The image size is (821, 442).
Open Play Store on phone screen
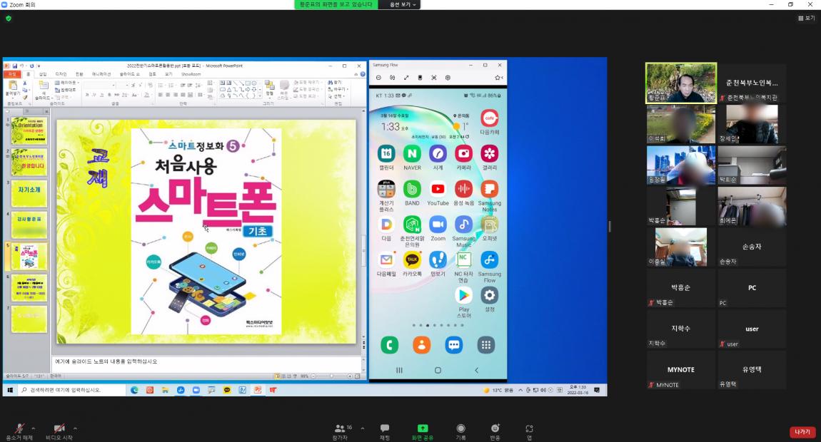pyautogui.click(x=463, y=302)
